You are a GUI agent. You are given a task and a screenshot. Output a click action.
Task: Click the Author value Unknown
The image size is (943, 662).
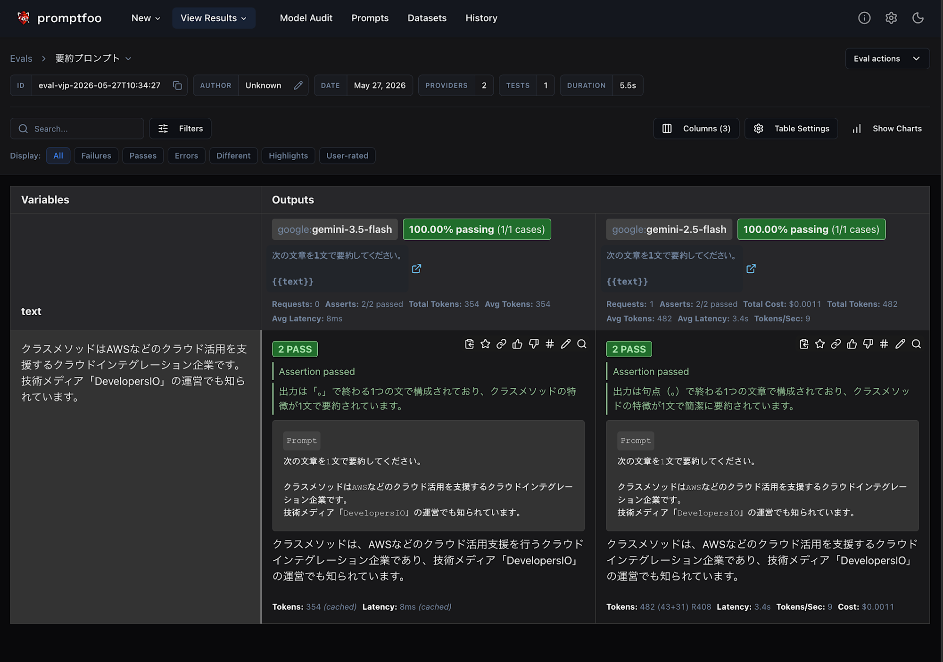[x=263, y=85]
